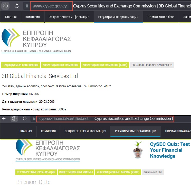Open the Главная menu in top site
This screenshot has width=191, height=190.
coord(11,17)
